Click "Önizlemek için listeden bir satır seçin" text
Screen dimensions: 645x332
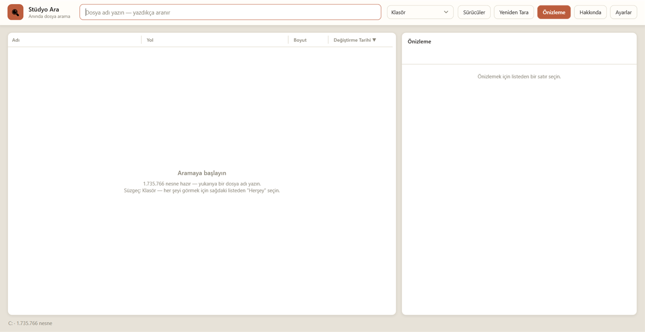[519, 76]
